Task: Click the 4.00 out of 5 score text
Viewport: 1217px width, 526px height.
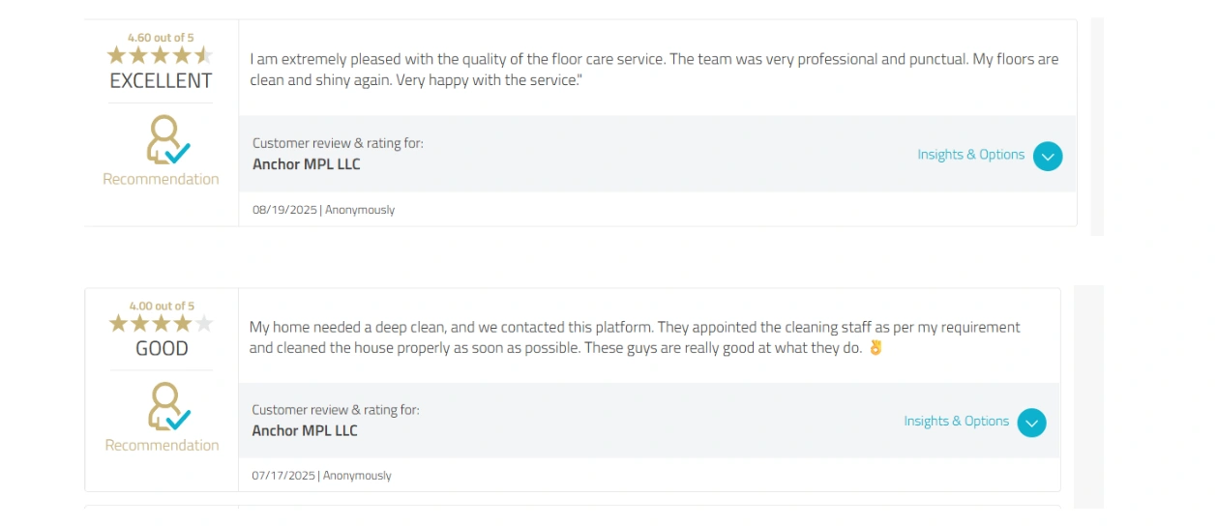Action: click(x=162, y=306)
